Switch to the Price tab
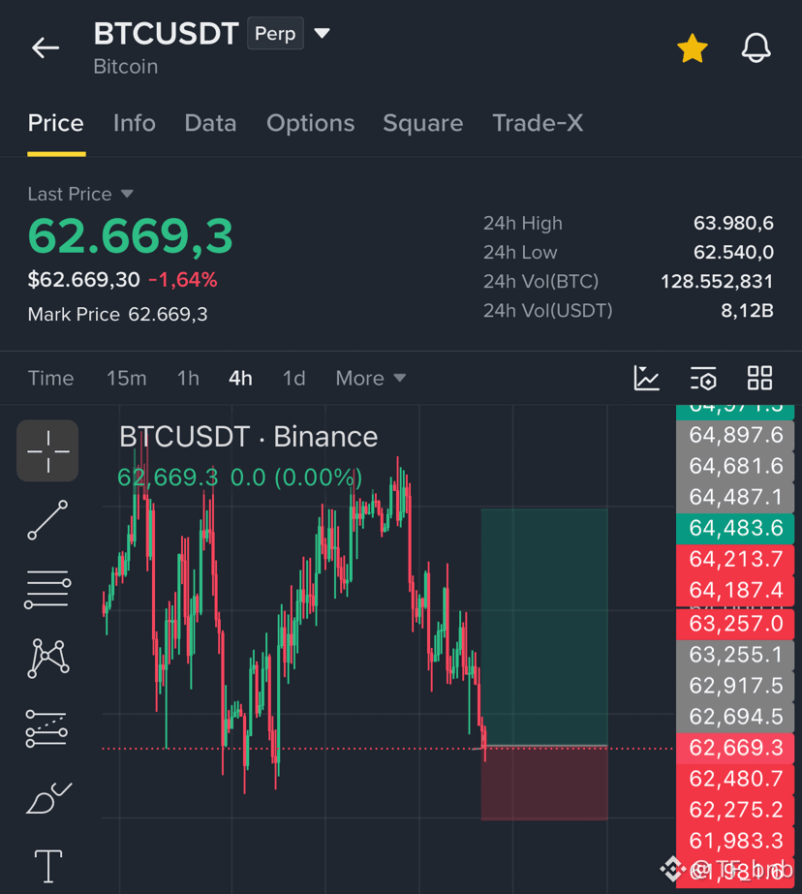 tap(56, 123)
